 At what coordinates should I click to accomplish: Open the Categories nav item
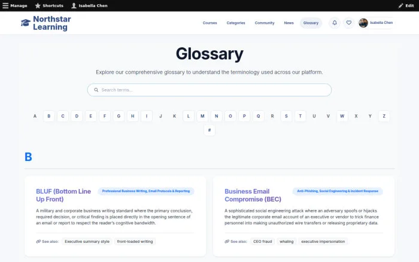[236, 23]
